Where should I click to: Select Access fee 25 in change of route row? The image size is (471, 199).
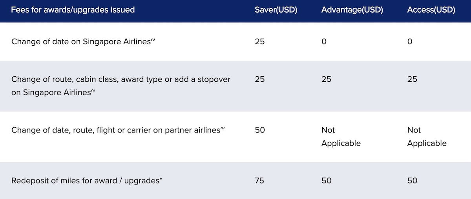click(x=412, y=79)
